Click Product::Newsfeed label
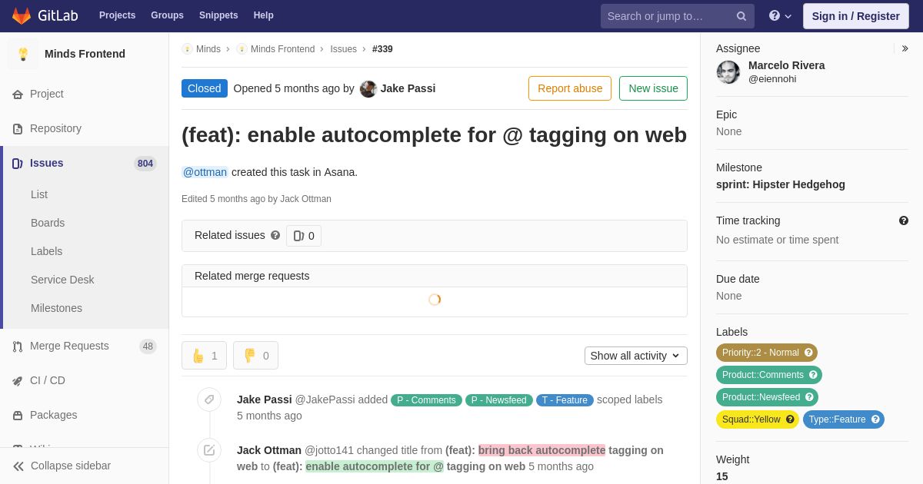 coord(767,397)
